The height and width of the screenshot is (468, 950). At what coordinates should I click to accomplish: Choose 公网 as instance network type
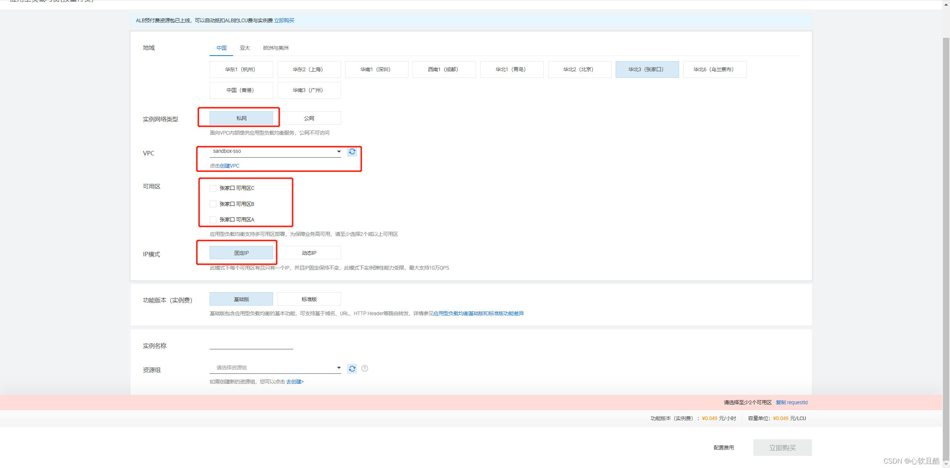(309, 118)
